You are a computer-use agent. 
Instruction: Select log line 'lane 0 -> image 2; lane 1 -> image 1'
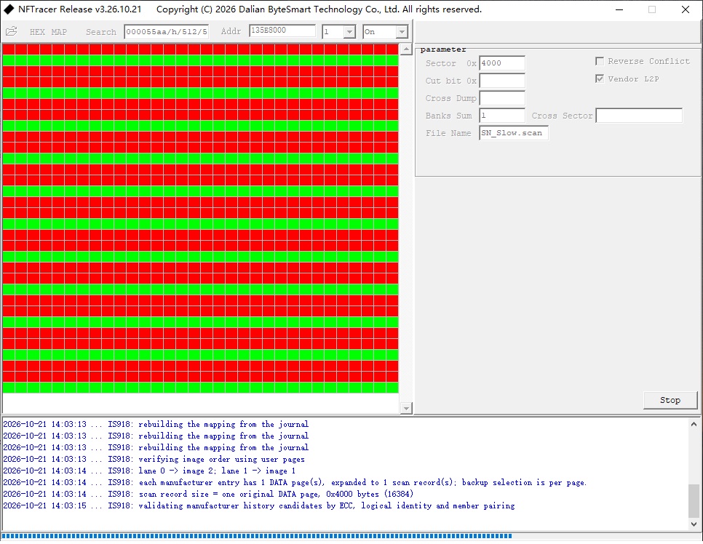[149, 471]
